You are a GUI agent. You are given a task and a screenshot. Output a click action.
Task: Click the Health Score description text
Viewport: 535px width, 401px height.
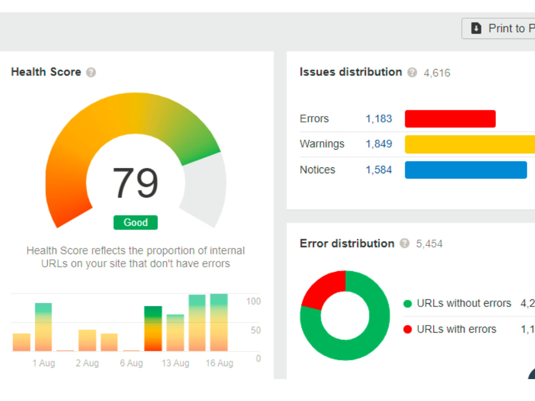pyautogui.click(x=135, y=257)
